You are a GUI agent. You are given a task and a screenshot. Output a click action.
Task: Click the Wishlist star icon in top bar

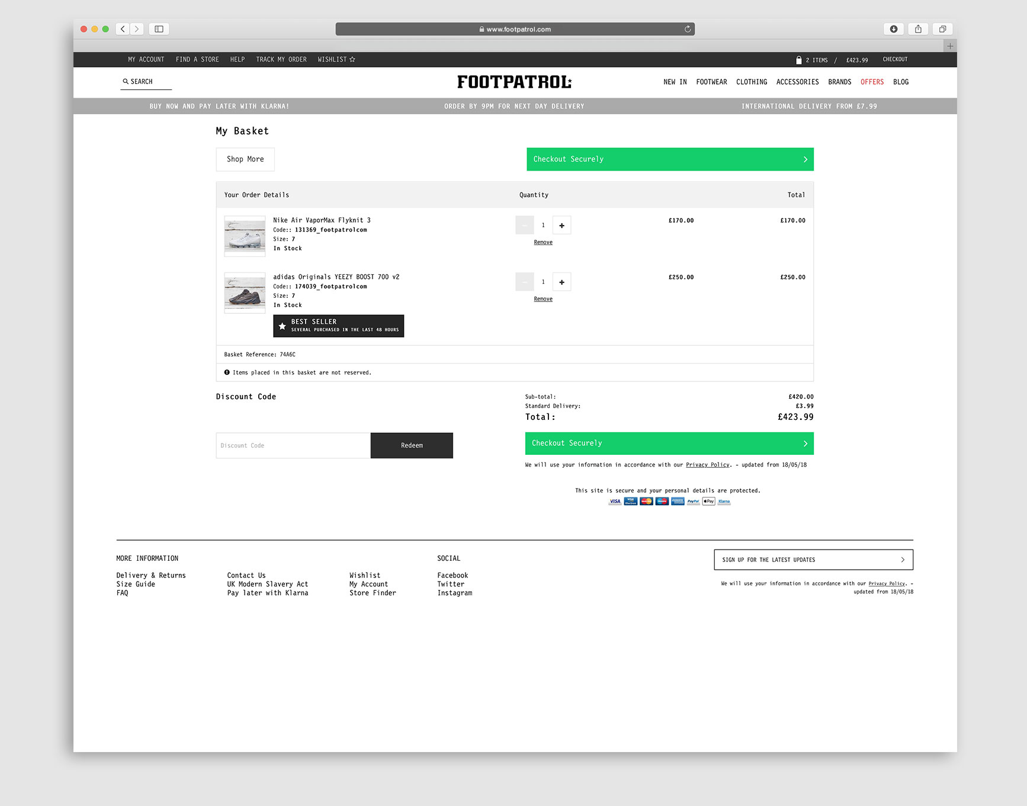tap(352, 59)
